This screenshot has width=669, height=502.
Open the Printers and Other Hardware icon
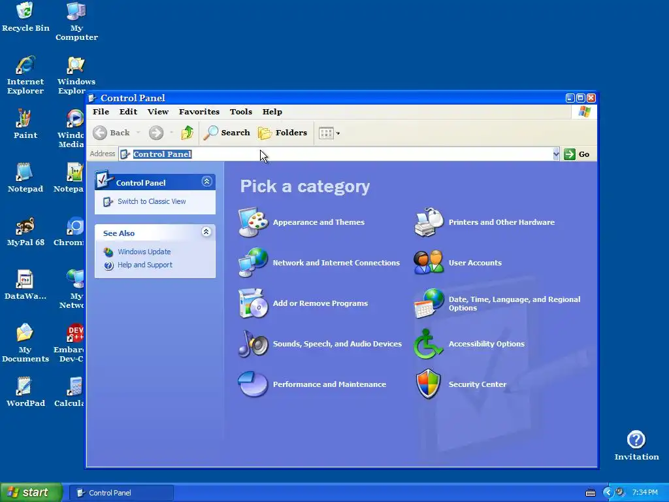coord(429,222)
